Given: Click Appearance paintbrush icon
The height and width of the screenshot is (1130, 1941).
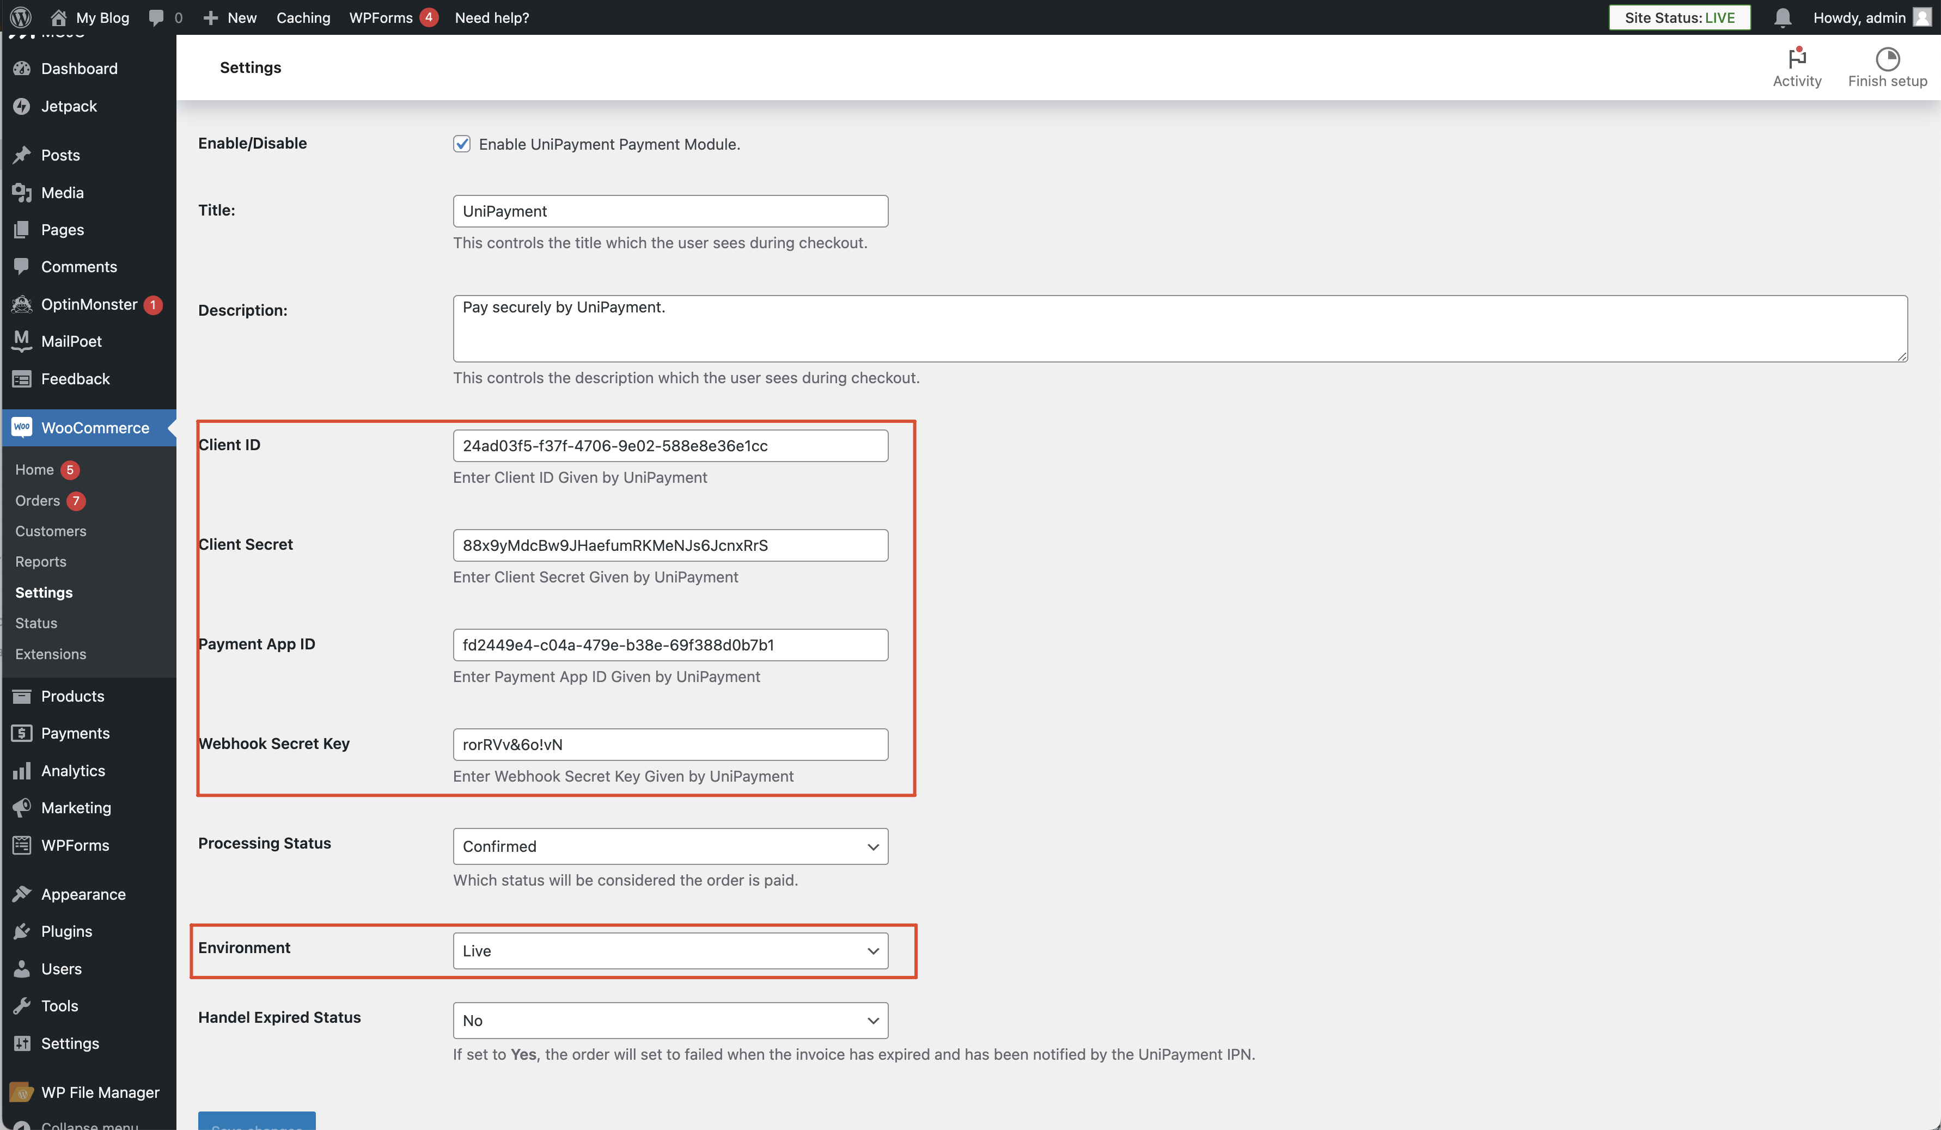Looking at the screenshot, I should tap(22, 894).
